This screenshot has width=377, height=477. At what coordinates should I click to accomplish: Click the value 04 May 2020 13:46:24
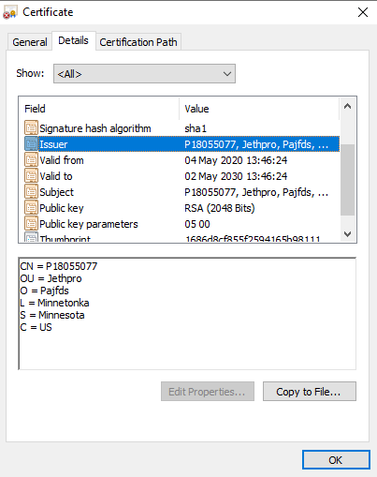pyautogui.click(x=236, y=160)
